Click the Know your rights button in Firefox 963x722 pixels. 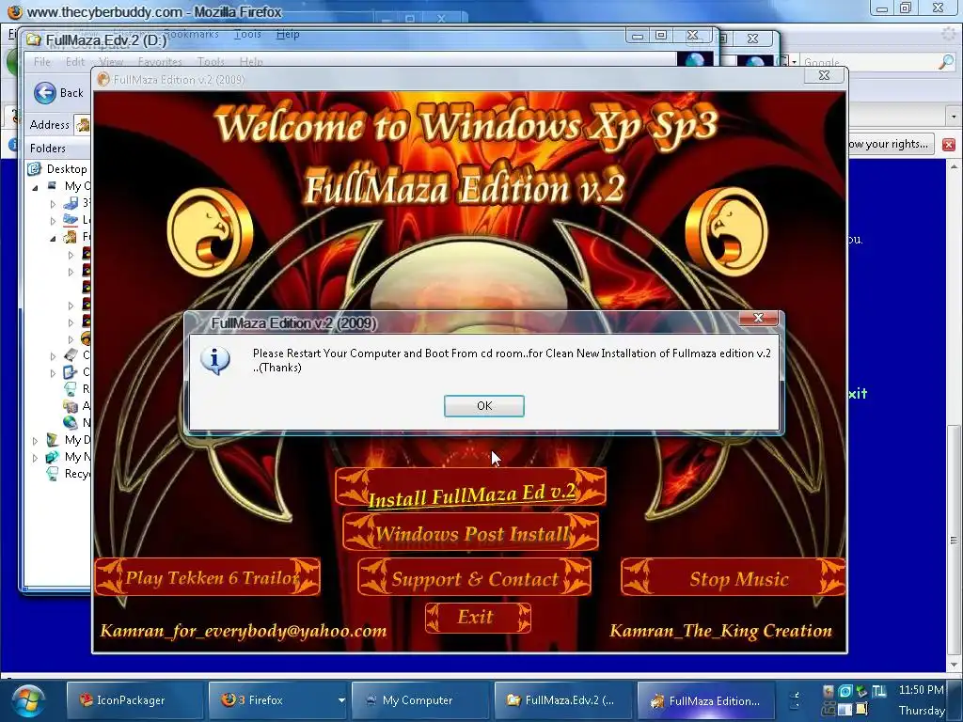click(x=890, y=144)
